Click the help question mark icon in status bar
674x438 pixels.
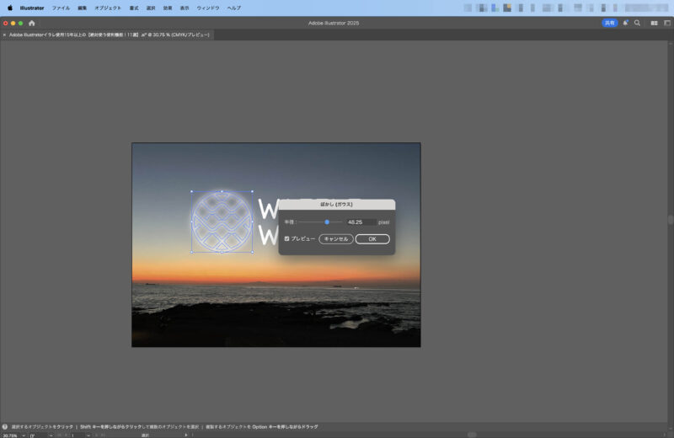5,427
